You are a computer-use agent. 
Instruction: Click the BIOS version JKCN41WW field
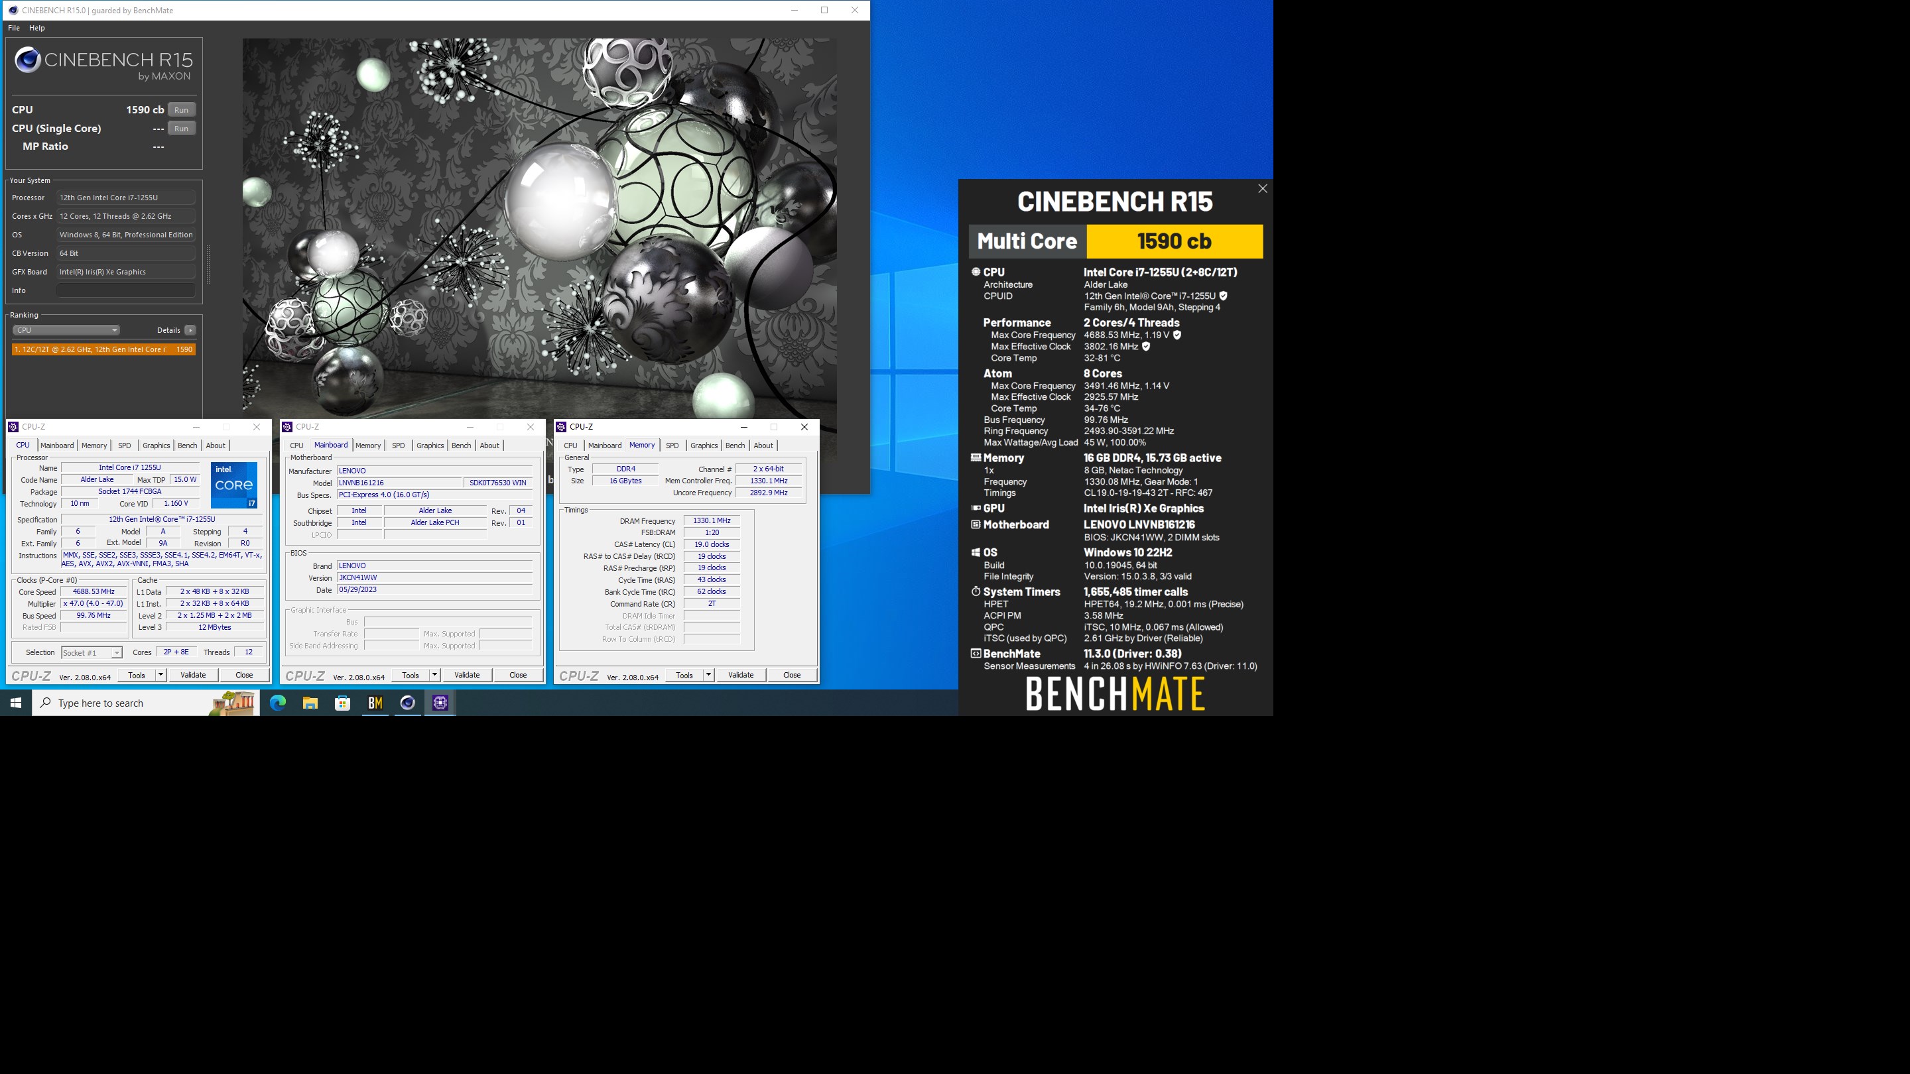[434, 578]
